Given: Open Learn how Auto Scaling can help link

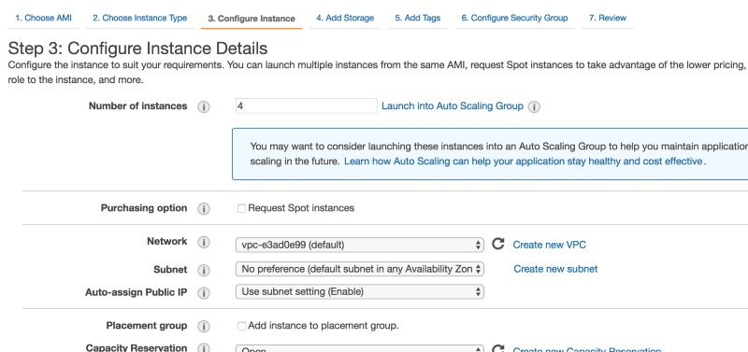Looking at the screenshot, I should [524, 162].
